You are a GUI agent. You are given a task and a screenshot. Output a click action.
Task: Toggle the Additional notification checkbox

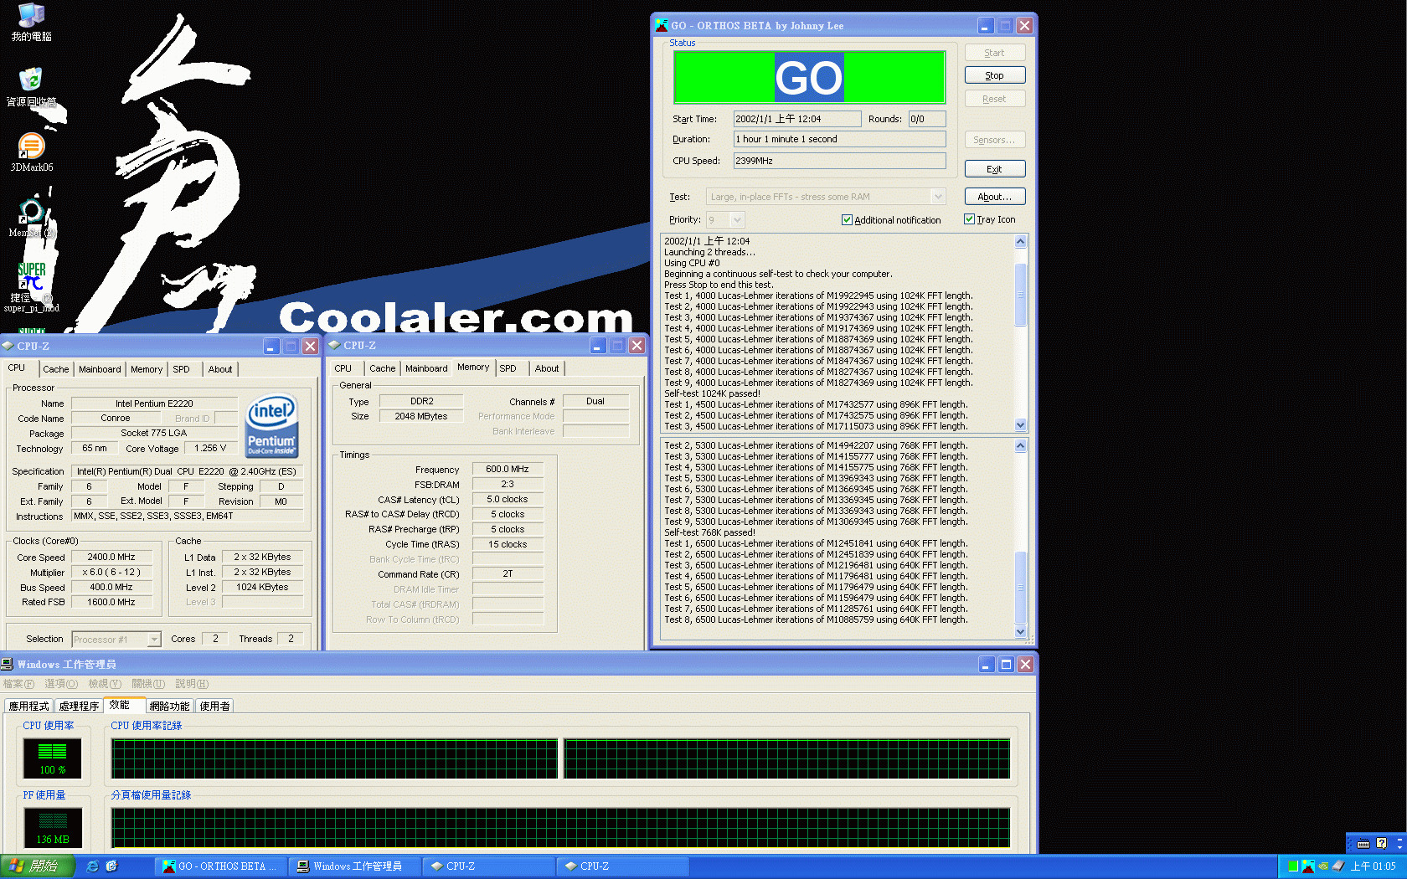[x=847, y=220]
